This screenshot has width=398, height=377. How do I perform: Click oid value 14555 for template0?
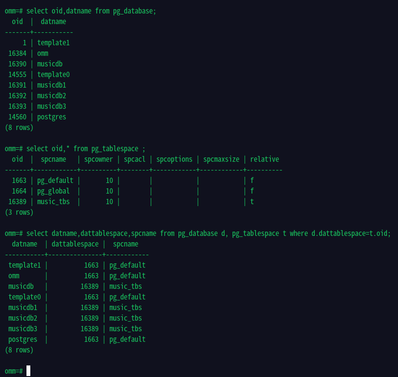17,75
